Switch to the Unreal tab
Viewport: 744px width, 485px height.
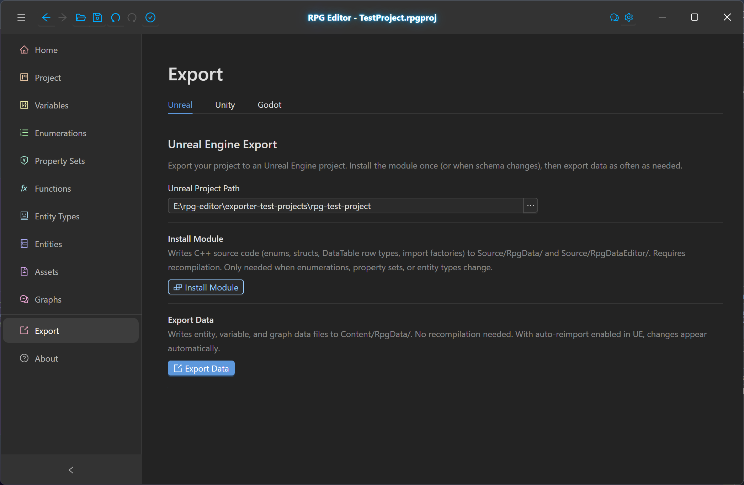click(180, 105)
